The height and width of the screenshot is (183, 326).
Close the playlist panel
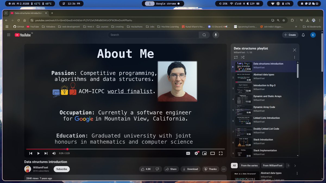(294, 50)
